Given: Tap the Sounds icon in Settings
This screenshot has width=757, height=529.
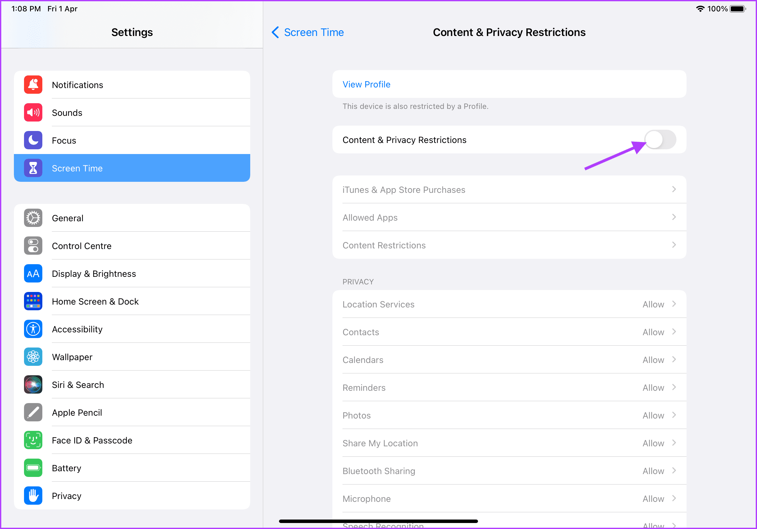Looking at the screenshot, I should pyautogui.click(x=33, y=113).
